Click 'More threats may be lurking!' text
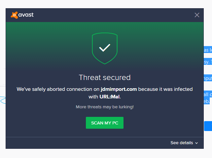Screen dimensions: 212x158 pos(105,107)
